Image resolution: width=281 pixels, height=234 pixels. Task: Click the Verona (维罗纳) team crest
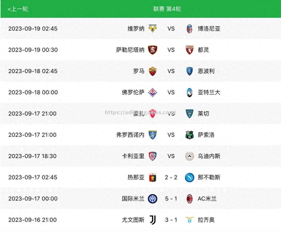click(152, 28)
